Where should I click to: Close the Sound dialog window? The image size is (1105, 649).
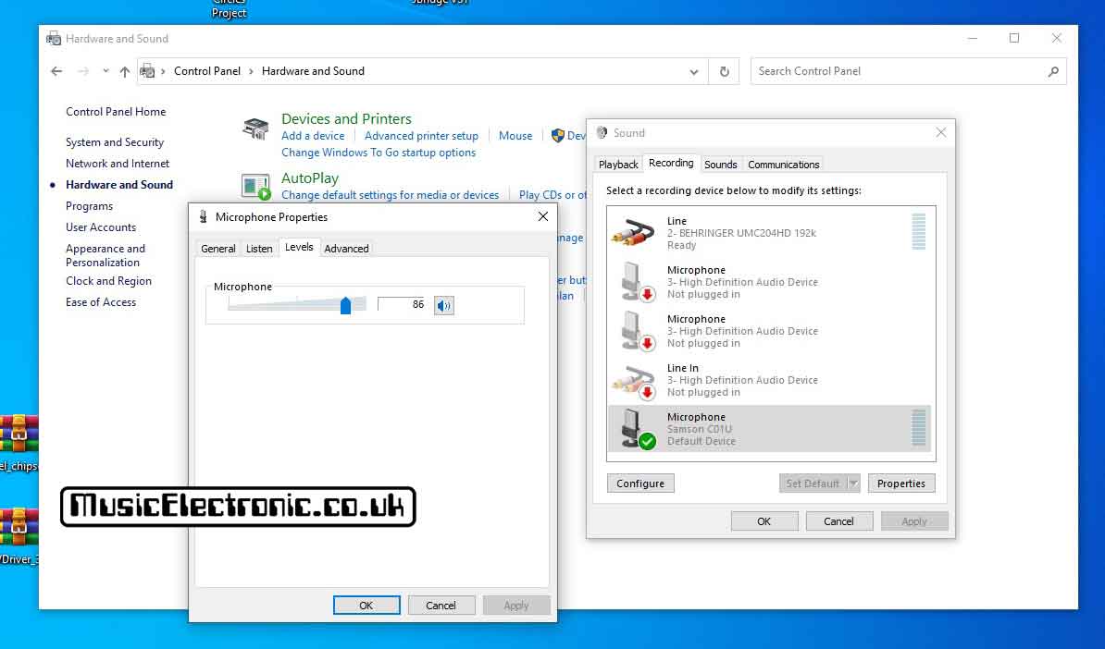click(941, 132)
